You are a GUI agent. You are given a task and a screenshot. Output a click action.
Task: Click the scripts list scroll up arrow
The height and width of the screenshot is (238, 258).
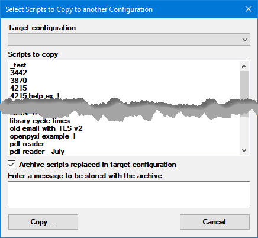click(244, 66)
